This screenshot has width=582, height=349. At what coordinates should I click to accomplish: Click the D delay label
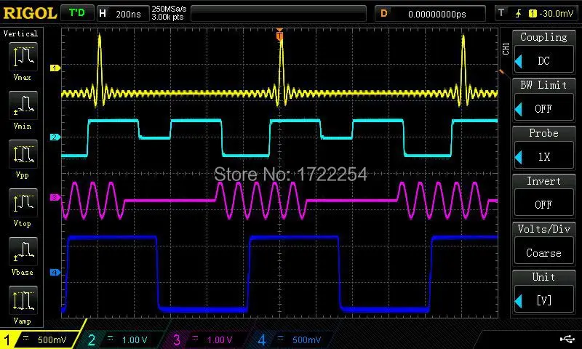pos(384,14)
